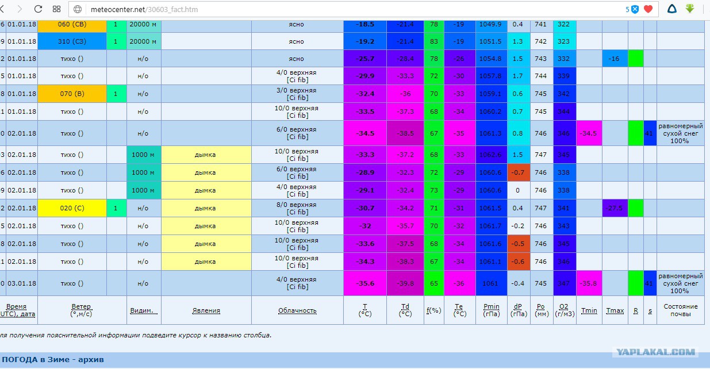Click the Tmax value -16
Image resolution: width=710 pixels, height=369 pixels.
click(x=615, y=59)
